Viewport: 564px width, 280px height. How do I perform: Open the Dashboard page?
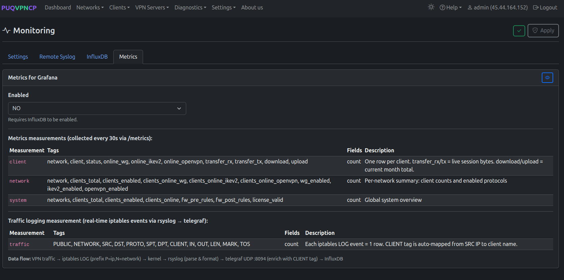[x=58, y=7]
